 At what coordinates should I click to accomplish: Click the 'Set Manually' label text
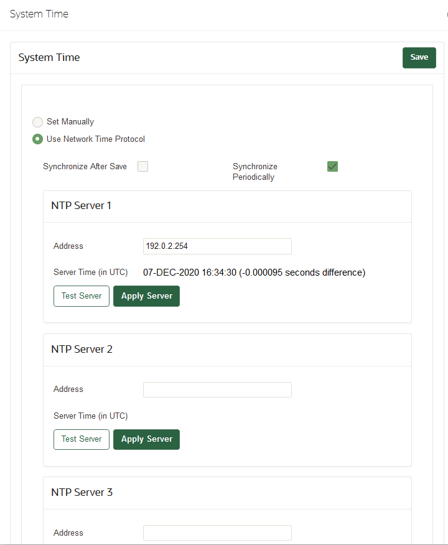[70, 122]
